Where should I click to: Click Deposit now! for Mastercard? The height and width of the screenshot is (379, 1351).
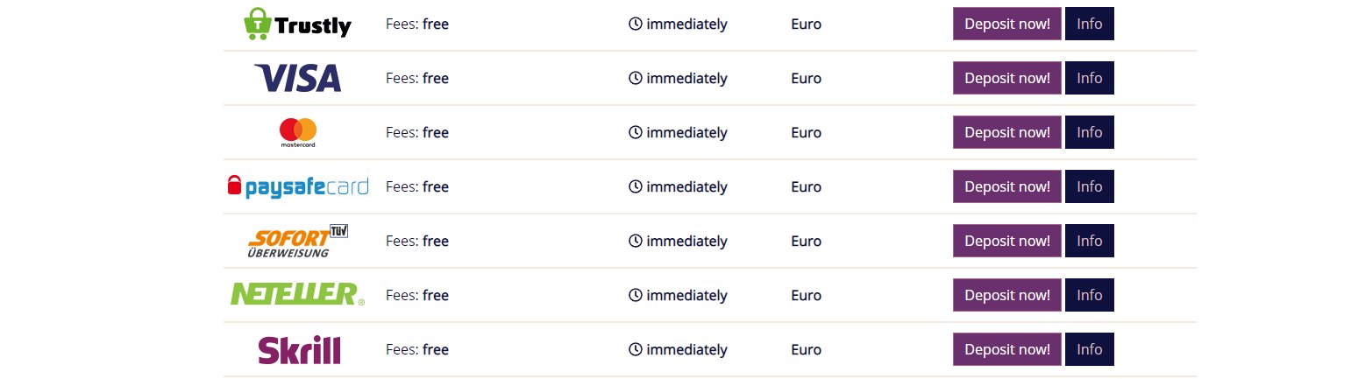coord(1007,132)
